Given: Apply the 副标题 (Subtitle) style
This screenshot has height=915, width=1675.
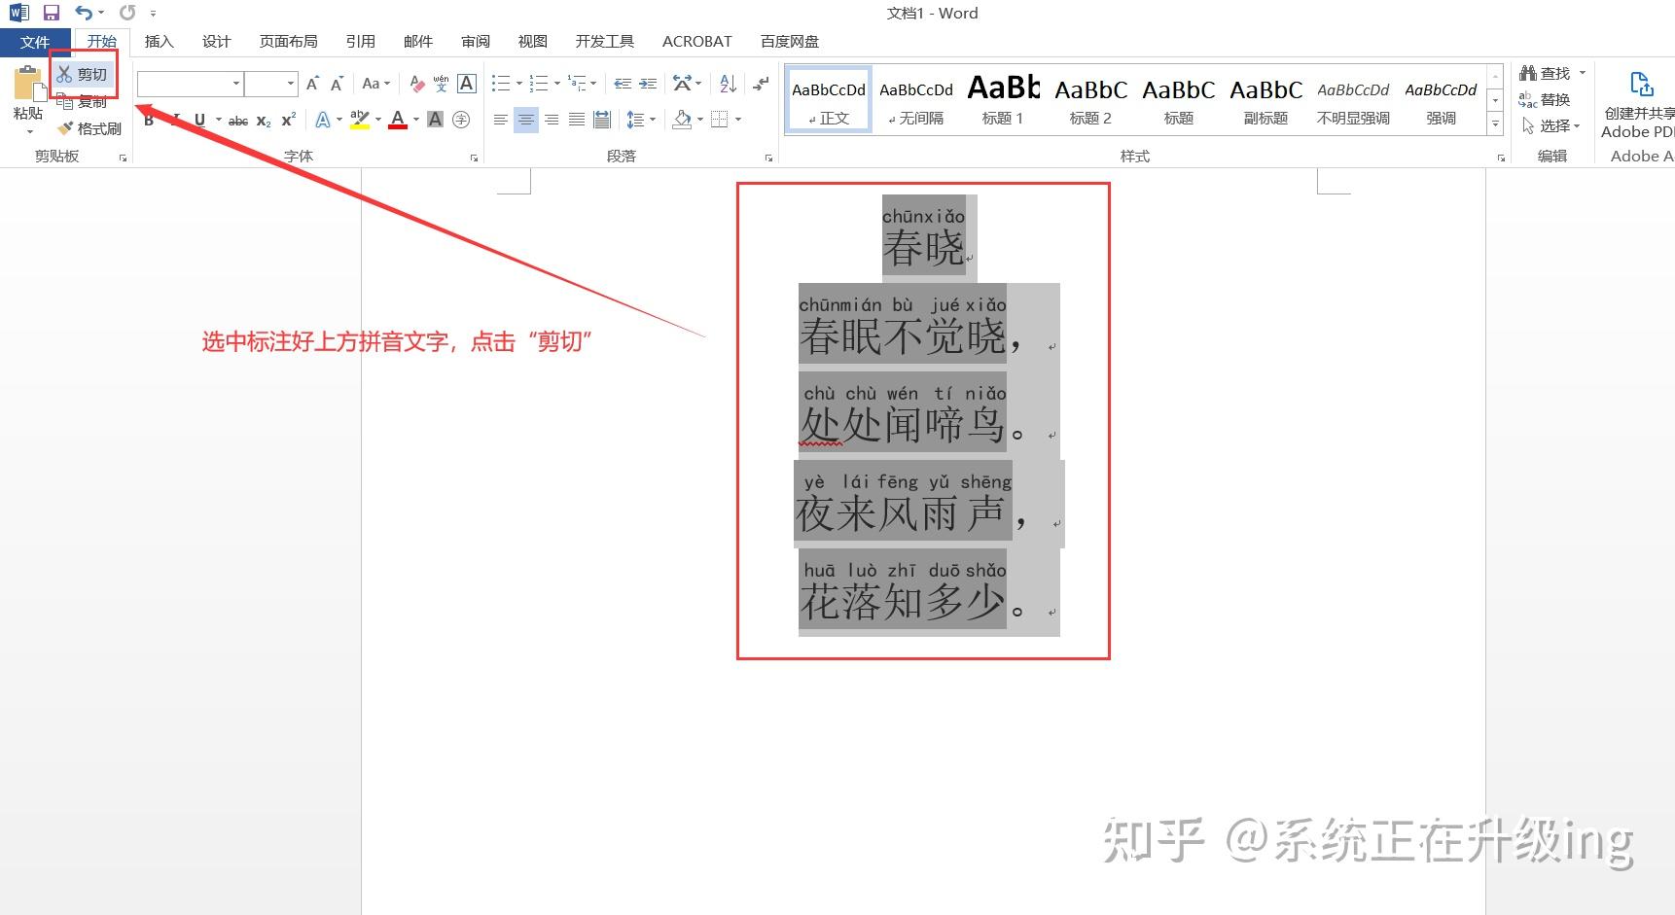Looking at the screenshot, I should (x=1265, y=99).
